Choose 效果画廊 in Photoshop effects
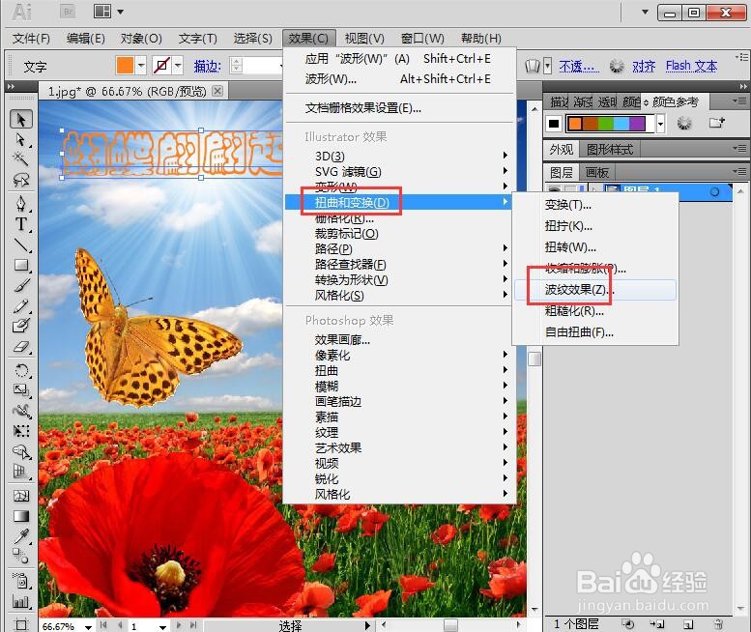This screenshot has height=632, width=751. [342, 340]
